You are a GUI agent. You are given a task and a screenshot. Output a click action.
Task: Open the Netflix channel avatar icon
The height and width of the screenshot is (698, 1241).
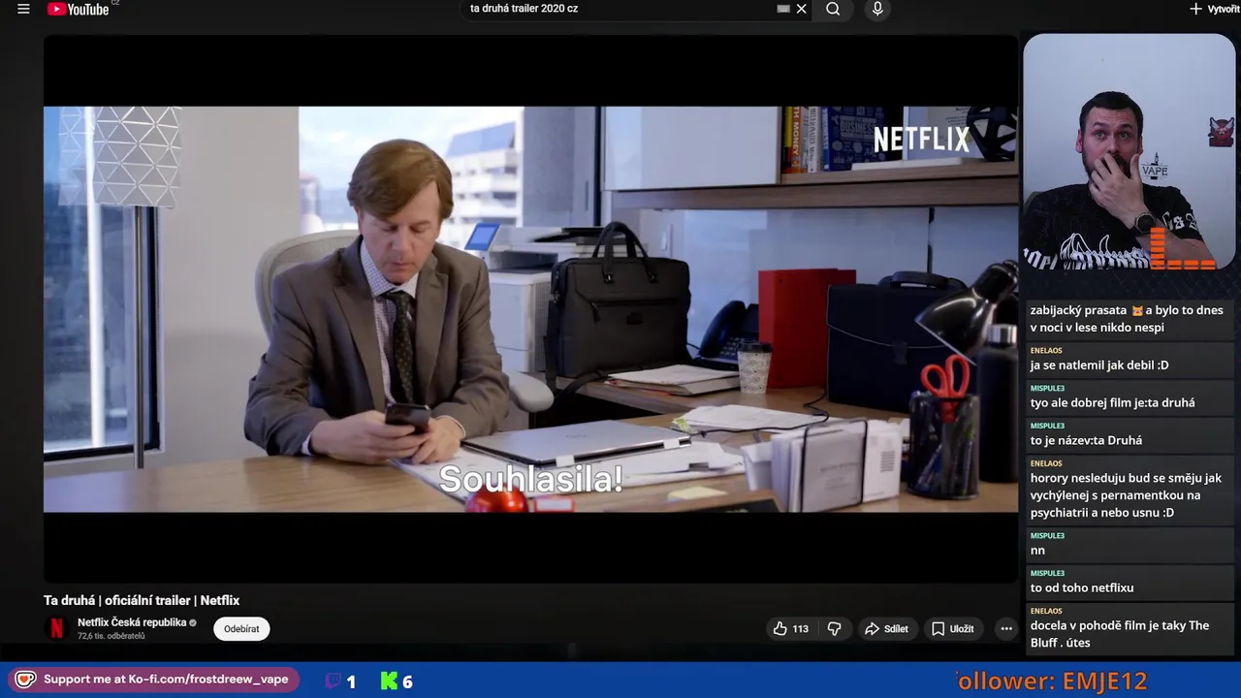coord(56,628)
